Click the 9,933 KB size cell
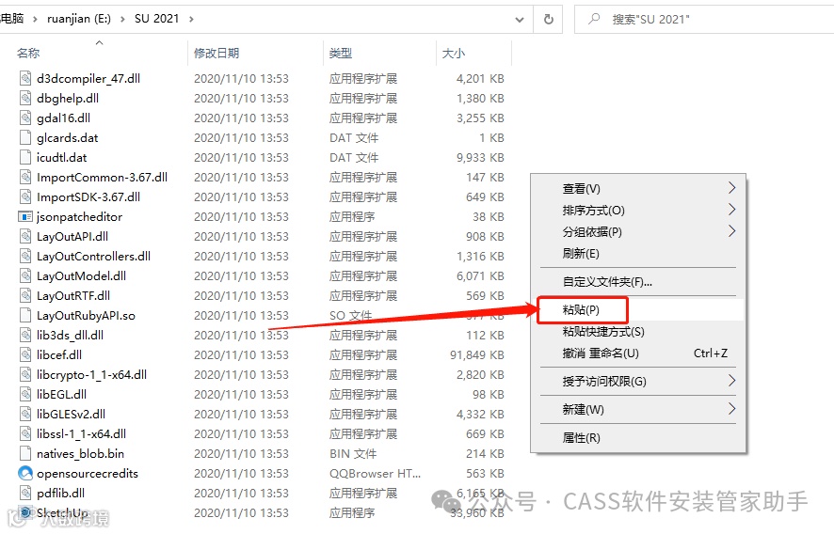 point(480,157)
